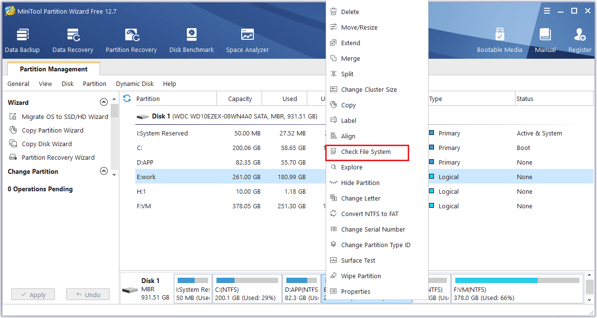Select the D:APP(NTFS) block in disk map
The height and width of the screenshot is (318, 597).
pos(301,289)
